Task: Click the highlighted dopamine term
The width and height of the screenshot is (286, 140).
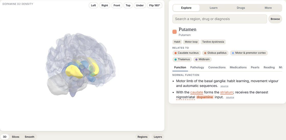Action: pyautogui.click(x=205, y=97)
